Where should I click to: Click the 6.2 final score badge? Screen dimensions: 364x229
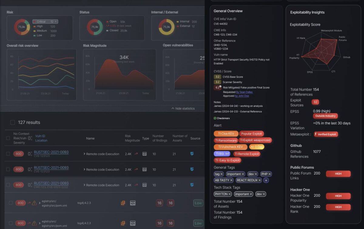pyautogui.click(x=217, y=88)
